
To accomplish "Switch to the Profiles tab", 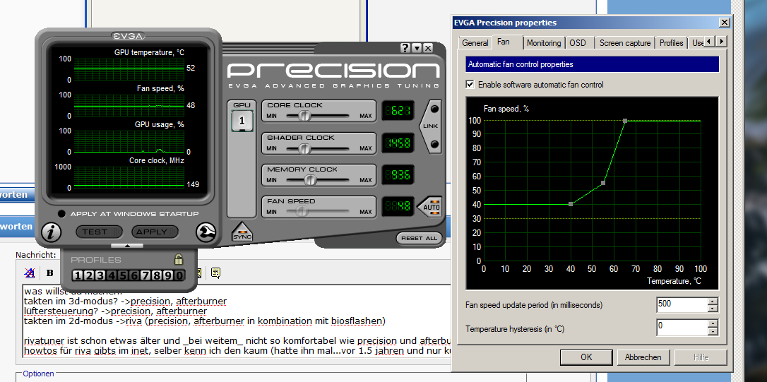I will (x=671, y=43).
